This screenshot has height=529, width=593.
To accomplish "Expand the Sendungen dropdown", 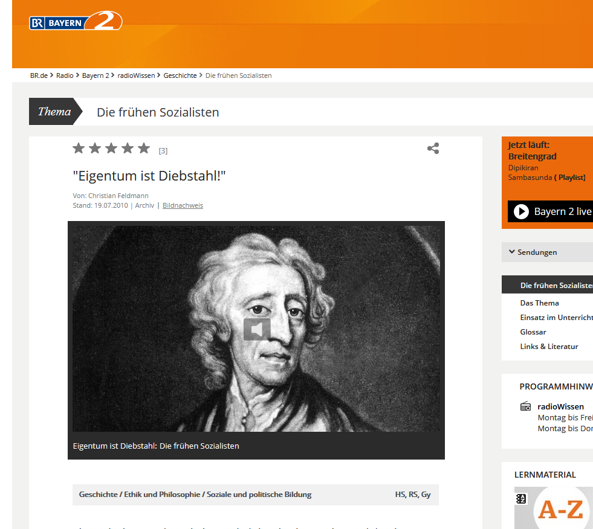I will click(x=547, y=252).
